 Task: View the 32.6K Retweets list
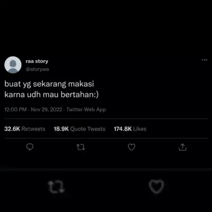[25, 129]
